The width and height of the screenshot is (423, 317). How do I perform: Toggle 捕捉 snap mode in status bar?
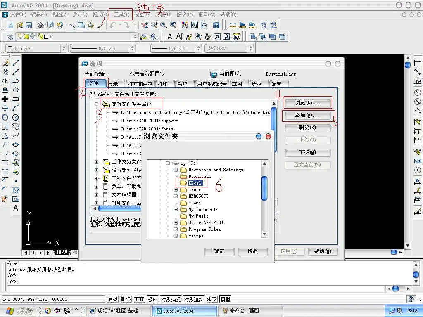112,299
